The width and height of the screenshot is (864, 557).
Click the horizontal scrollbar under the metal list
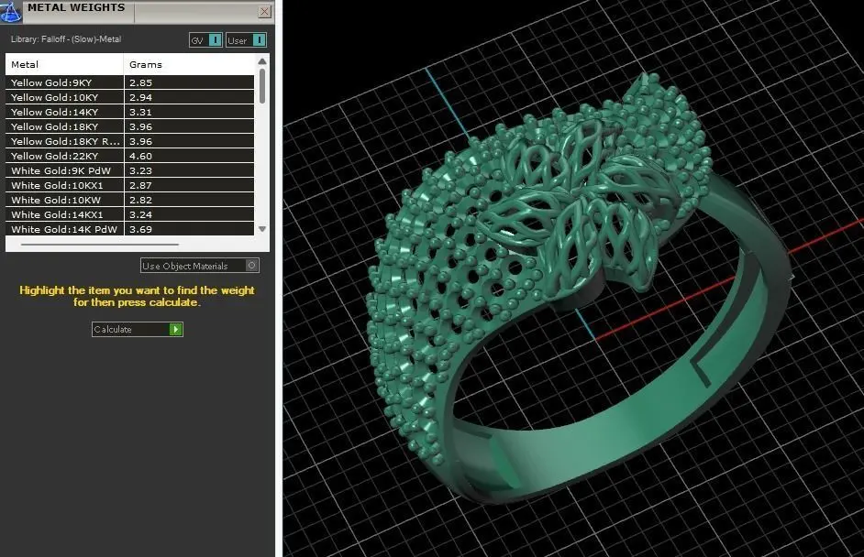[x=100, y=244]
